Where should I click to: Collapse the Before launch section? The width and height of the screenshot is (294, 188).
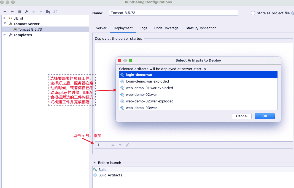95,163
